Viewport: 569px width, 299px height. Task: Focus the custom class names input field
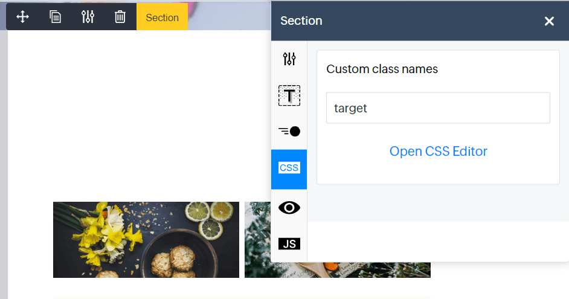[x=438, y=108]
